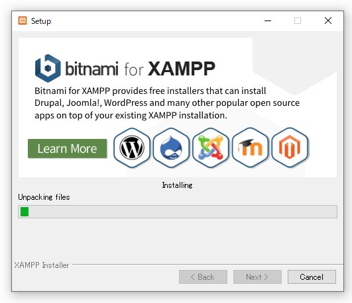This screenshot has width=352, height=303.
Task: Click the Moodle graduation cap icon
Action: click(x=250, y=148)
